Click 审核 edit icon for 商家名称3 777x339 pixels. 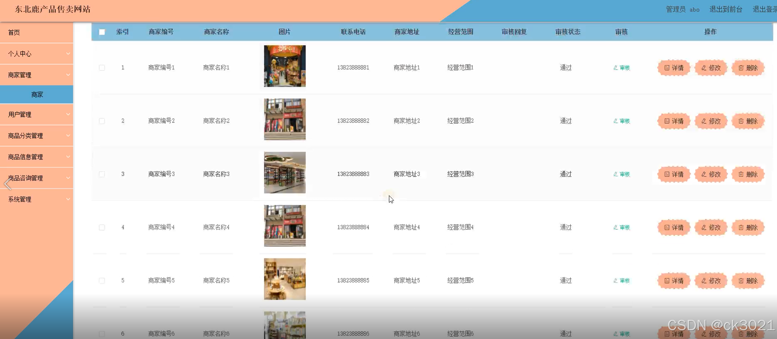point(616,174)
